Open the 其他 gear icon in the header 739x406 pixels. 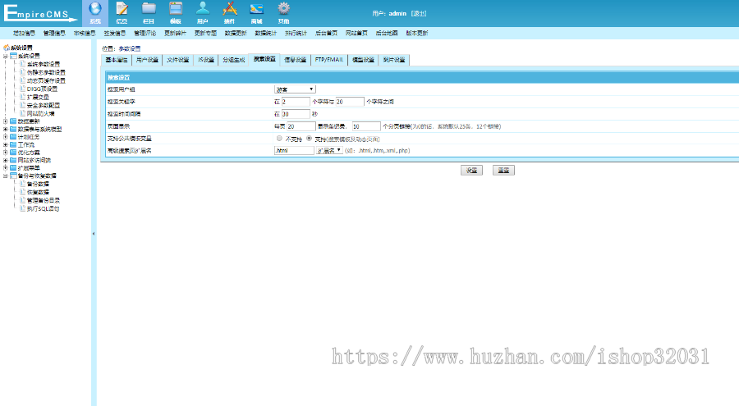283,8
